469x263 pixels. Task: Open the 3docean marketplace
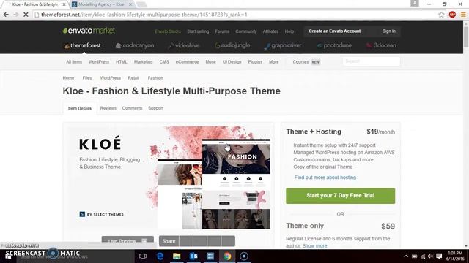pos(381,45)
